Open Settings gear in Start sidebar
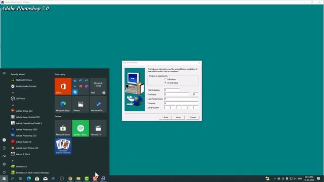 tap(4, 164)
